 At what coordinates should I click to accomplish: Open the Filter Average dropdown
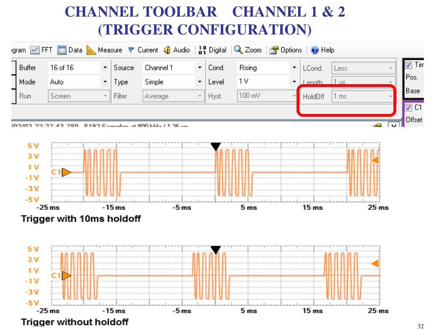click(173, 96)
